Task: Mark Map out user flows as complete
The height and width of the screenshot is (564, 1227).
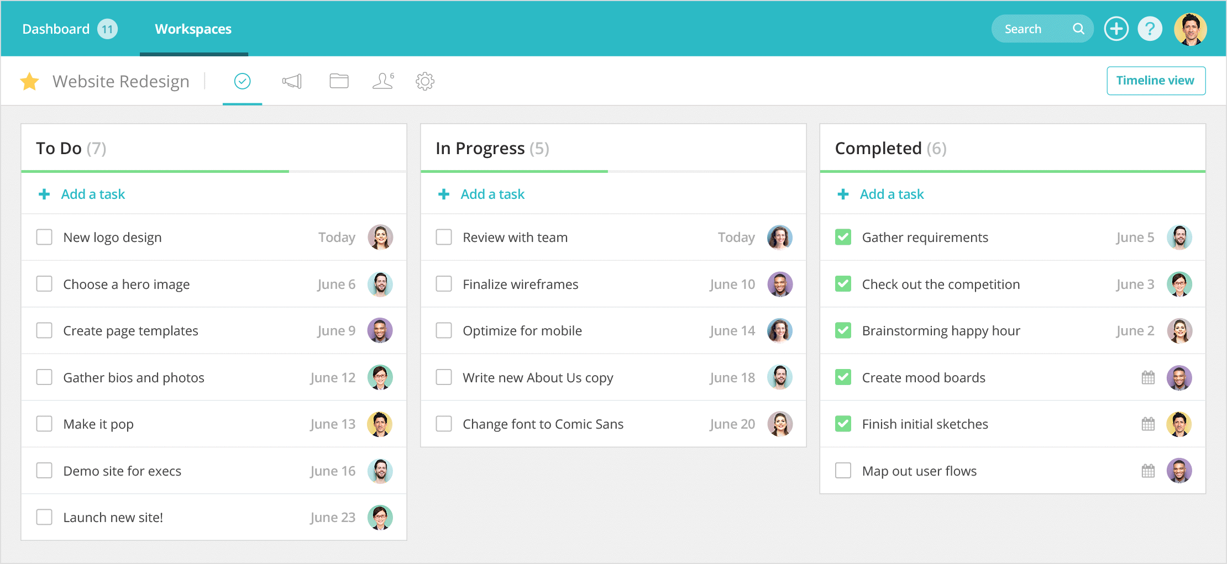Action: pos(843,471)
